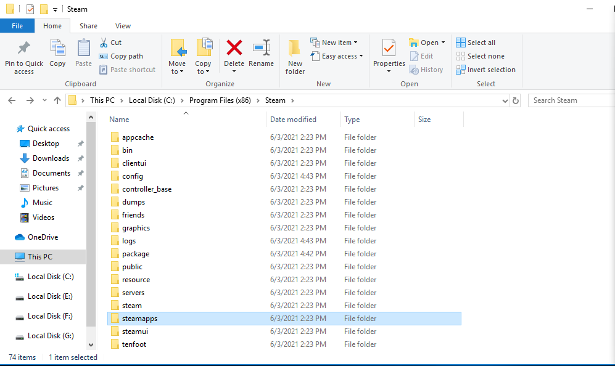
Task: Open the New item dropdown
Action: [334, 43]
